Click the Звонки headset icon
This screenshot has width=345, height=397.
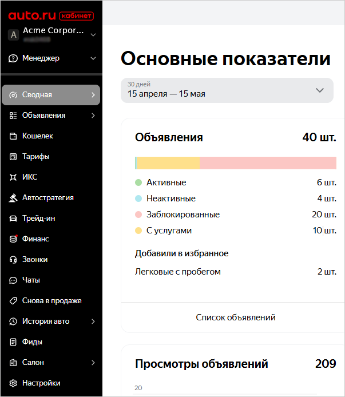pyautogui.click(x=13, y=260)
